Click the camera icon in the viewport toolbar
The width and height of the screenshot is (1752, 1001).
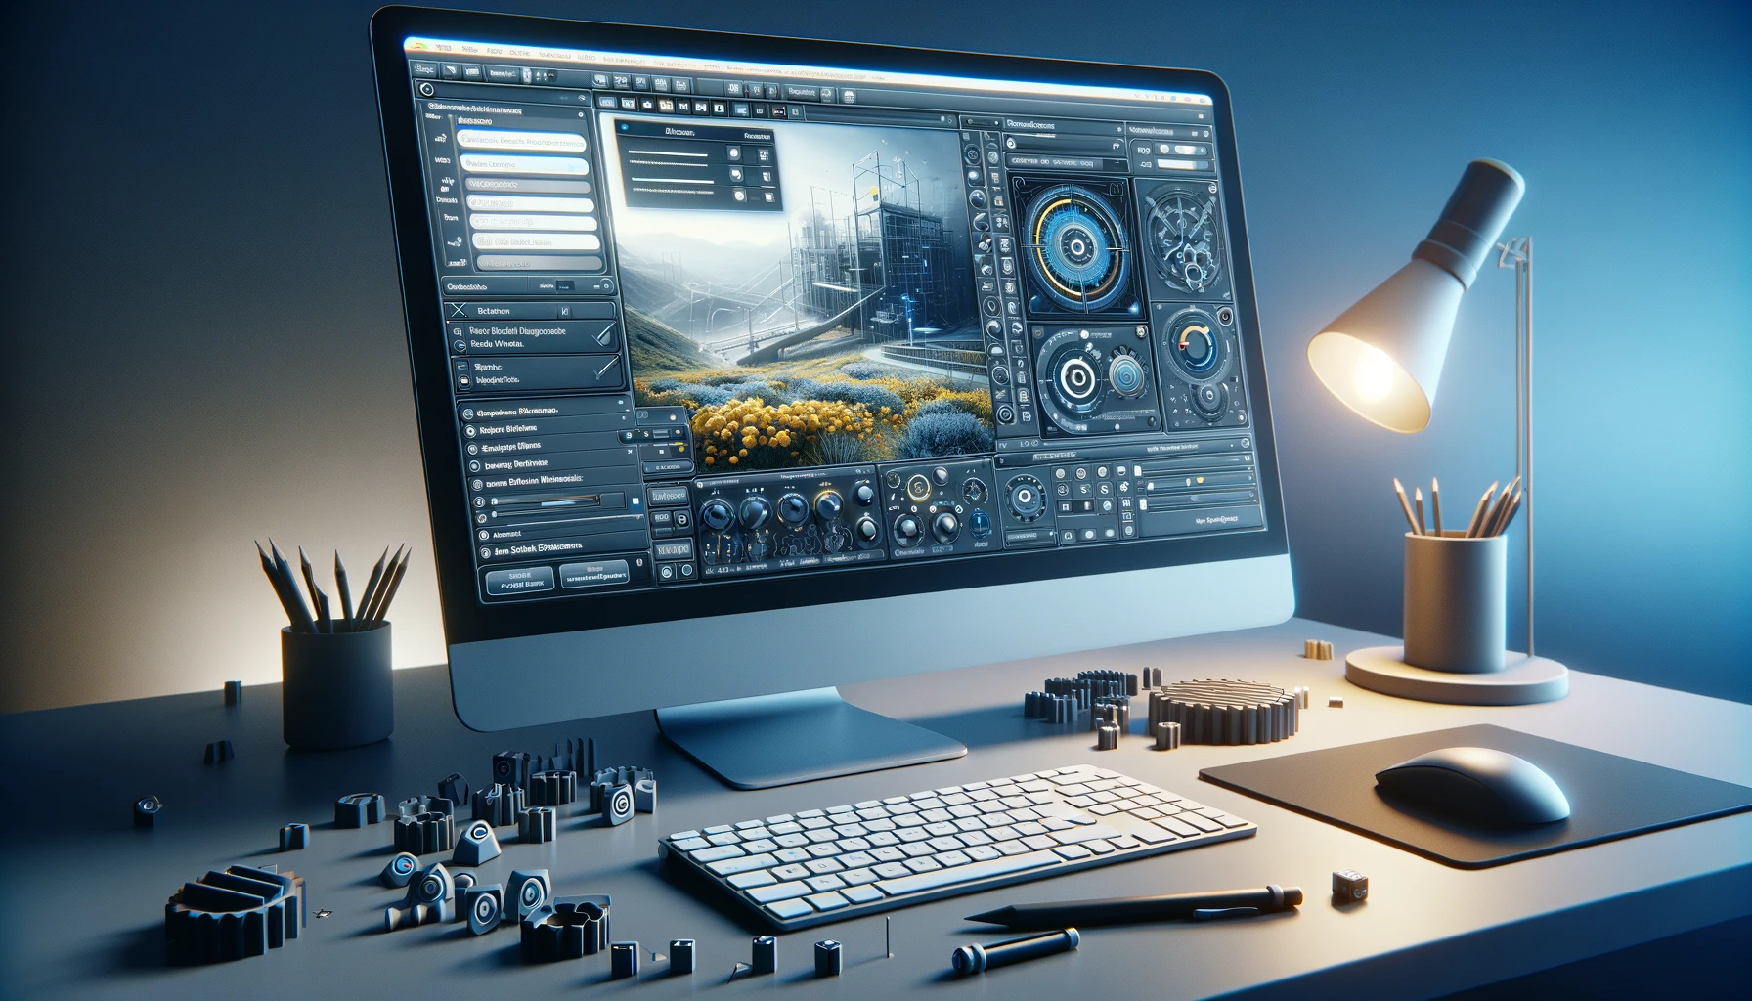click(646, 104)
